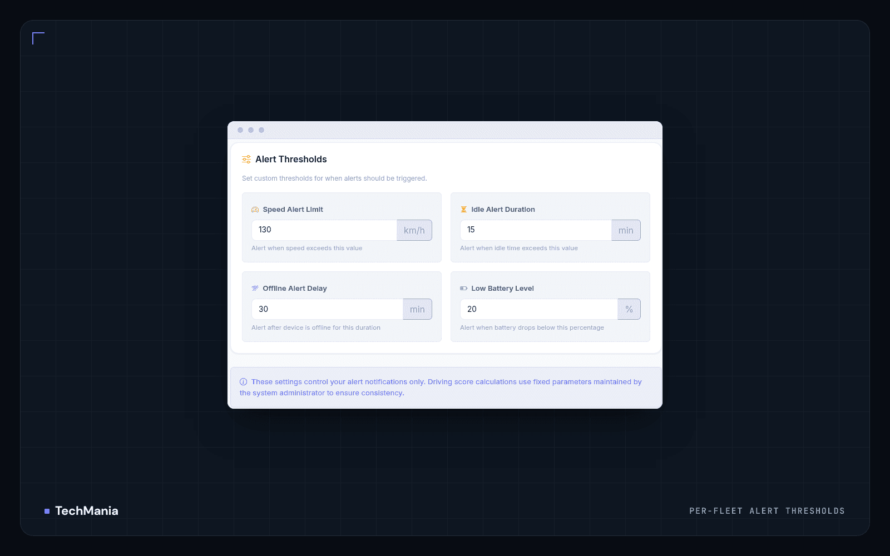Viewport: 890px width, 556px height.
Task: Click the Low Battery Level battery icon
Action: [463, 289]
